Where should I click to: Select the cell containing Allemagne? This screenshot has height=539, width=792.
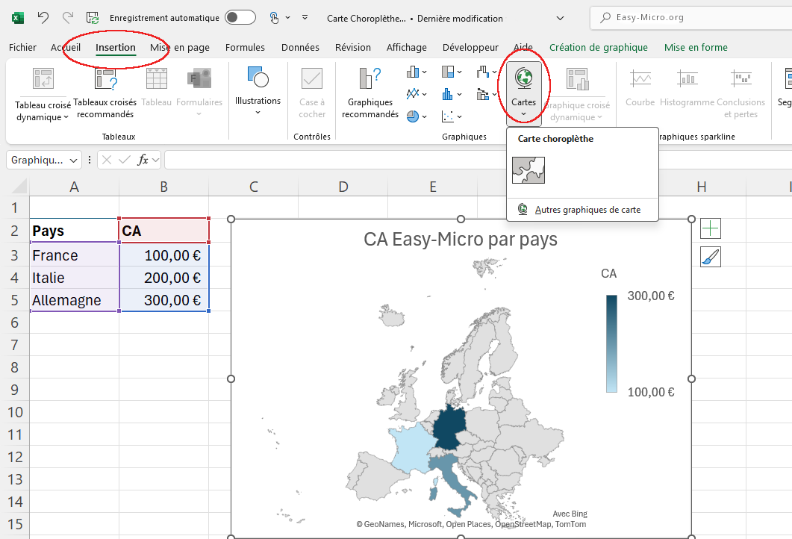(74, 300)
